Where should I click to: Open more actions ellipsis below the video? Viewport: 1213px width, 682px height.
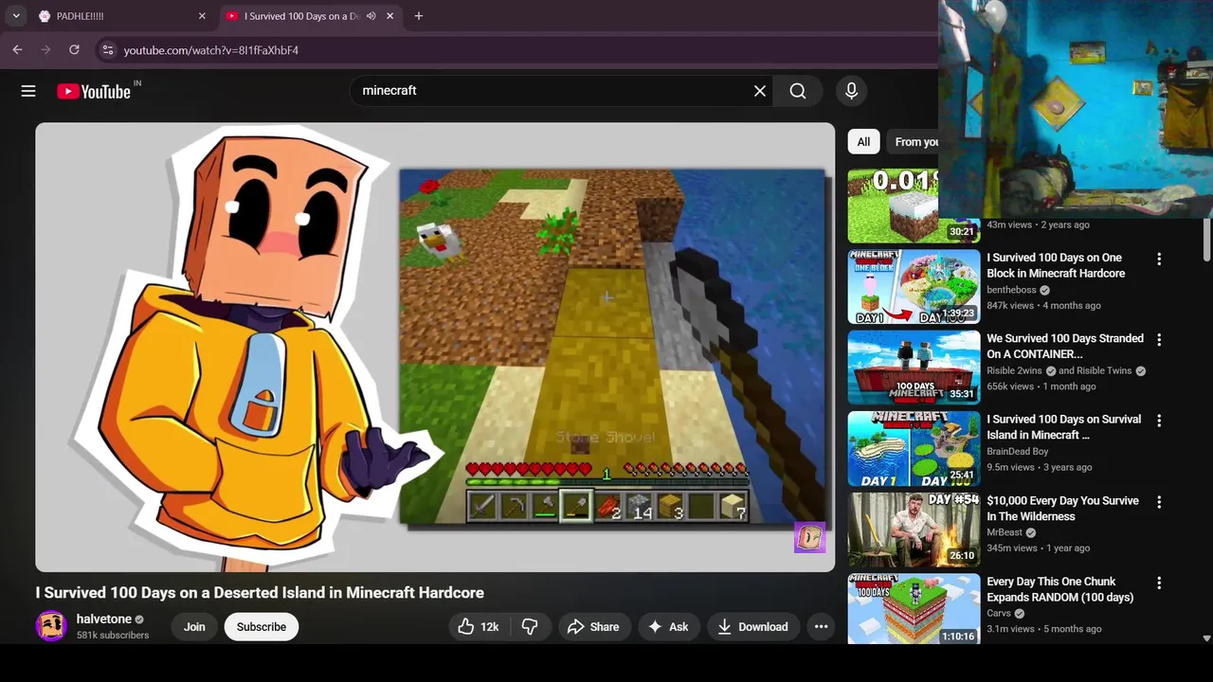[822, 627]
